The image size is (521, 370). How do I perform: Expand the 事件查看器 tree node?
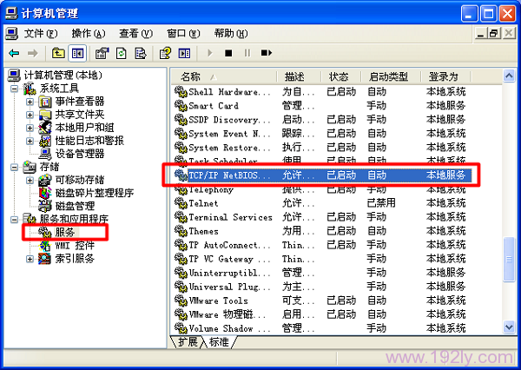click(x=30, y=102)
